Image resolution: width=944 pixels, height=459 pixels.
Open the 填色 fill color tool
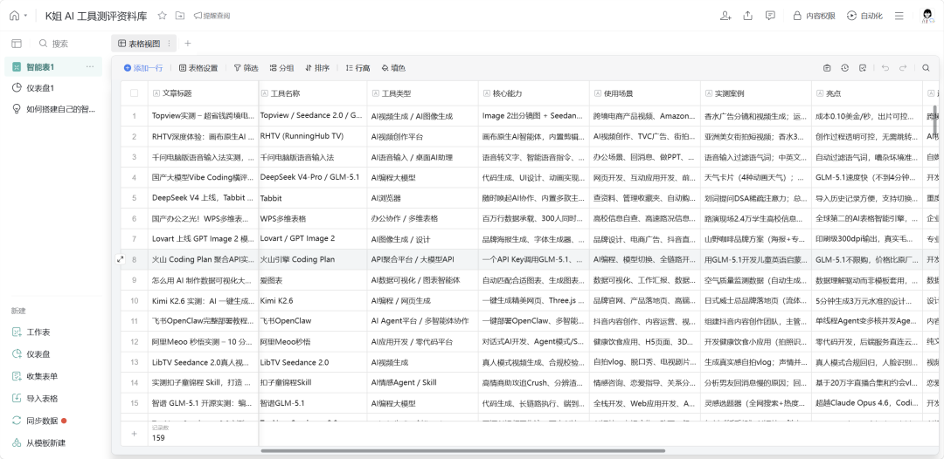tap(393, 68)
